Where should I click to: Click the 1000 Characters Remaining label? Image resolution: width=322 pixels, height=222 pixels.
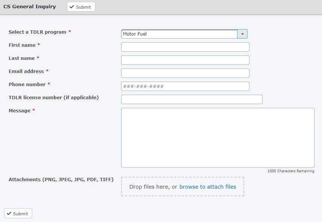coord(292,171)
